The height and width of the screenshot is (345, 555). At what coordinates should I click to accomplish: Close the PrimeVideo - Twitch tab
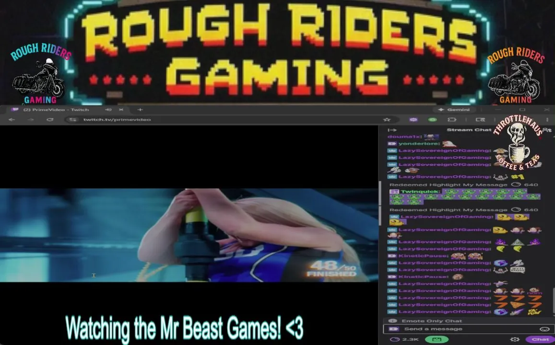pos(121,110)
